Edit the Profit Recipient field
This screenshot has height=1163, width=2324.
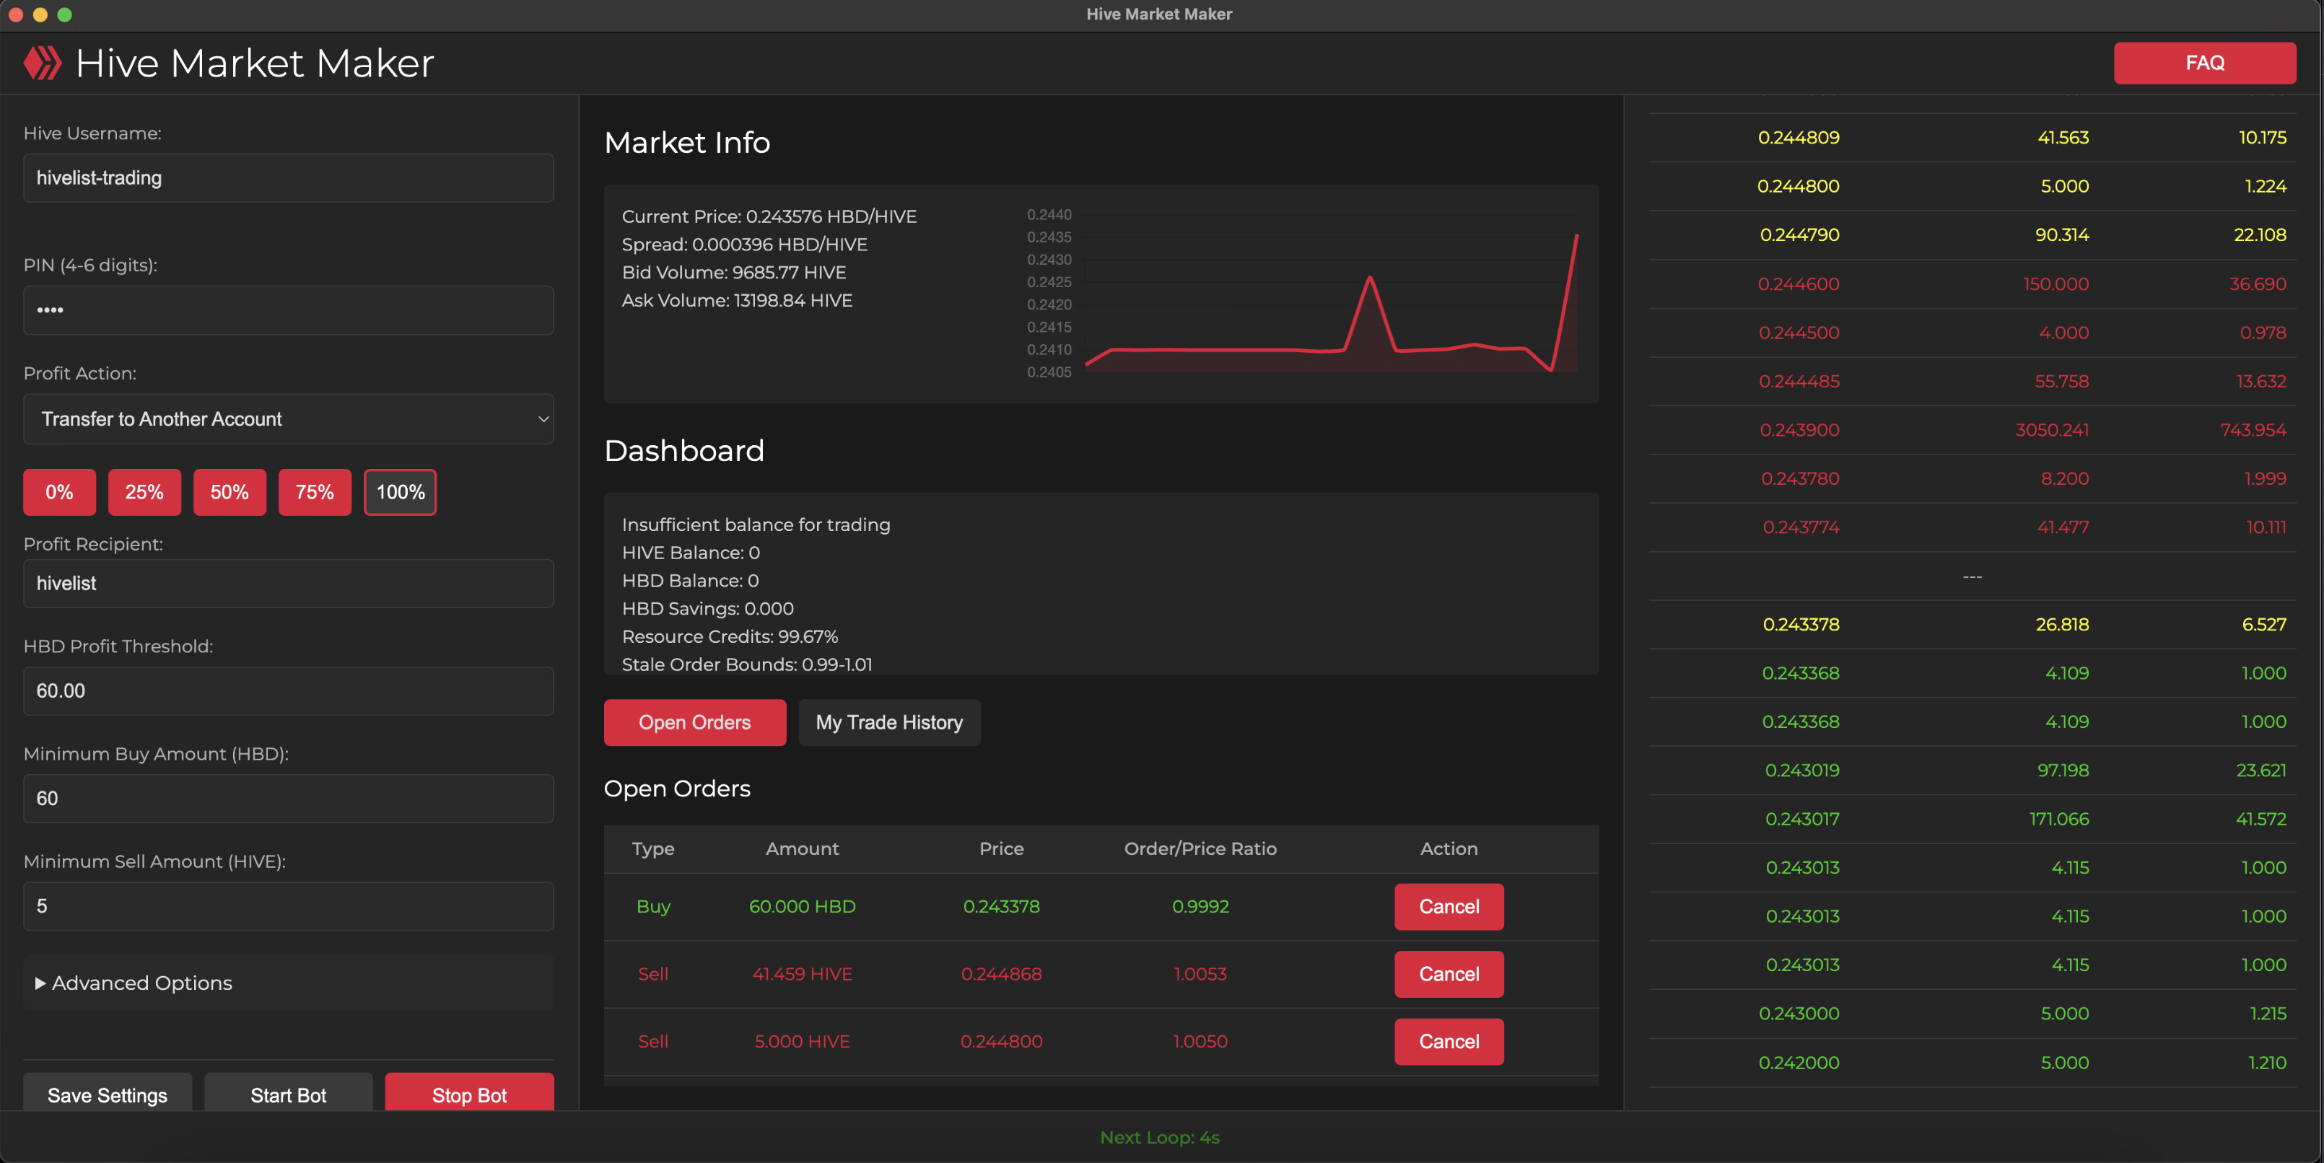click(288, 583)
